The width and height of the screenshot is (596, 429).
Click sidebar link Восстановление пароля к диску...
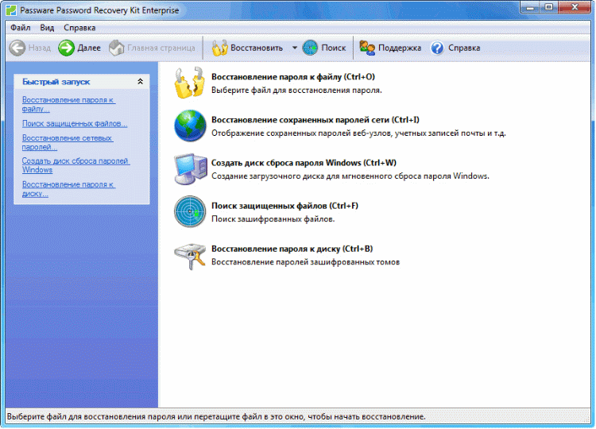click(x=68, y=189)
